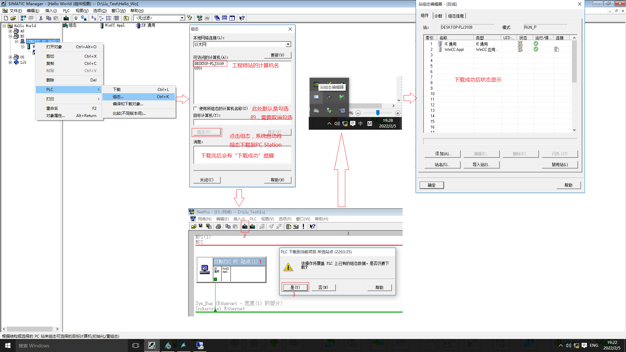
Task: Click the Cut scissors toolbar icon
Action: click(41, 18)
